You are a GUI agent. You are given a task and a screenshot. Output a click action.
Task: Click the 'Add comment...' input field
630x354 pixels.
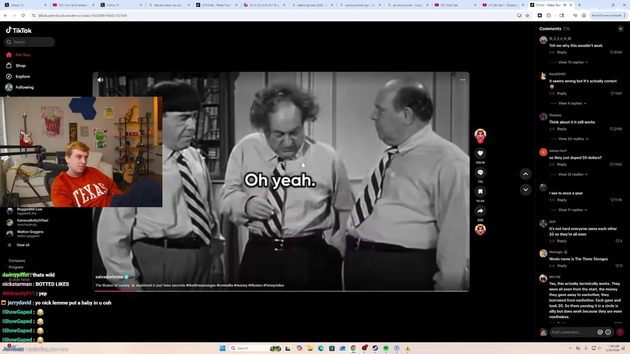573,332
